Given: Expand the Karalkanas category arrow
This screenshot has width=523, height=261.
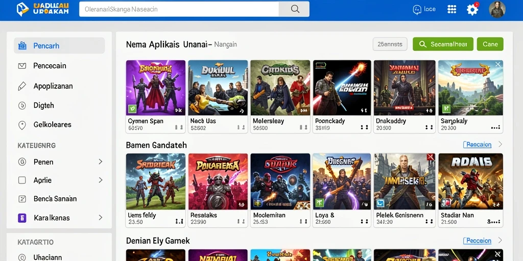Looking at the screenshot, I should point(101,218).
